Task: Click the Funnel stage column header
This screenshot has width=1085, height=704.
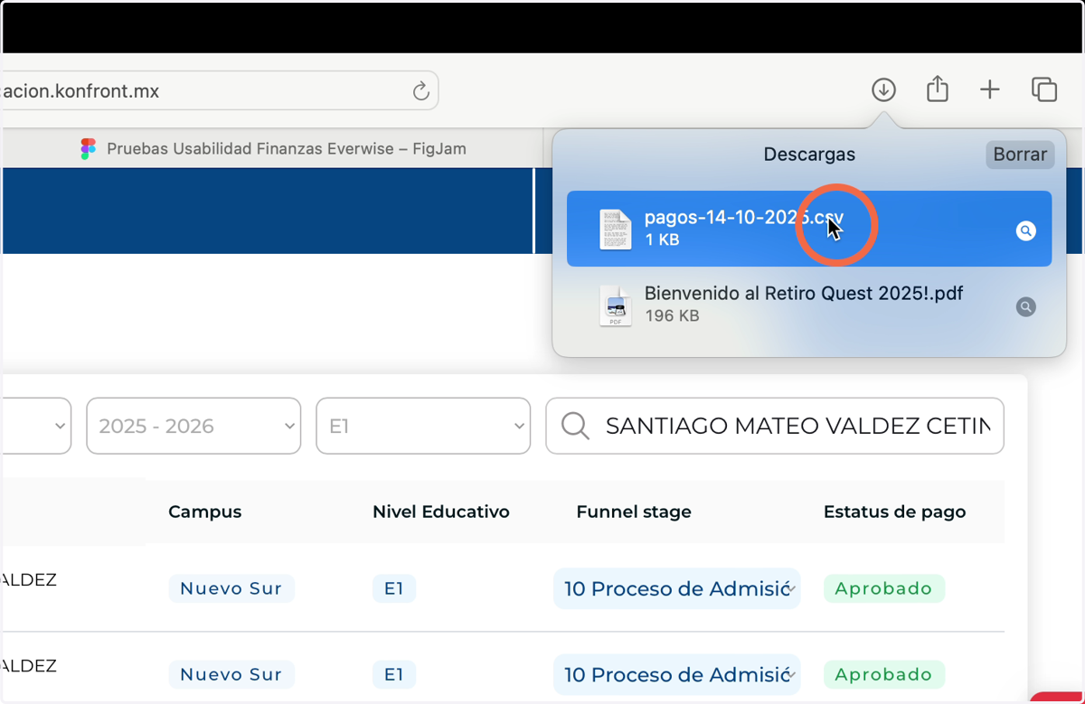Action: (x=634, y=512)
